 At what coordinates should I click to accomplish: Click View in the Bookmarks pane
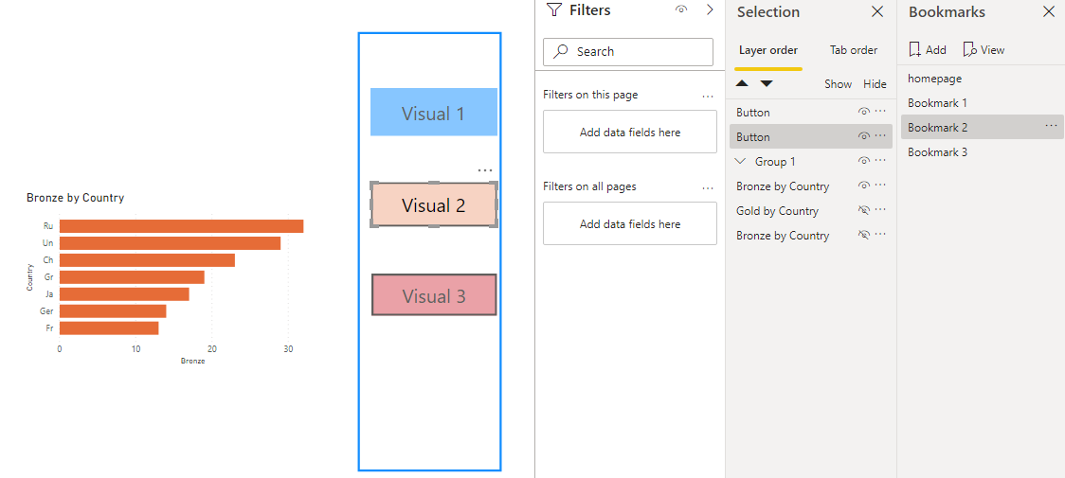[984, 49]
